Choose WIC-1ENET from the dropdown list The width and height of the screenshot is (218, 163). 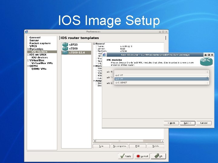click(x=161, y=82)
